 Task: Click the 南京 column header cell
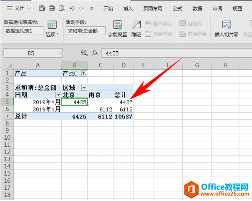(100, 95)
